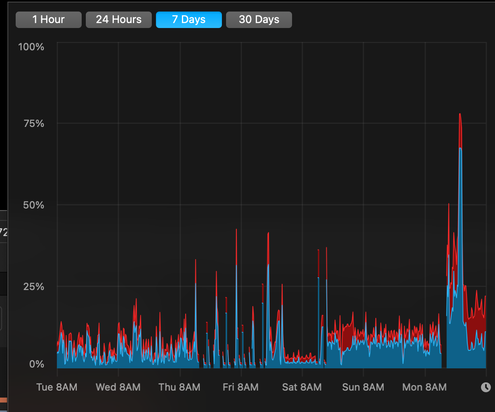The width and height of the screenshot is (495, 412).
Task: Click the 25% axis label
Action: (33, 286)
